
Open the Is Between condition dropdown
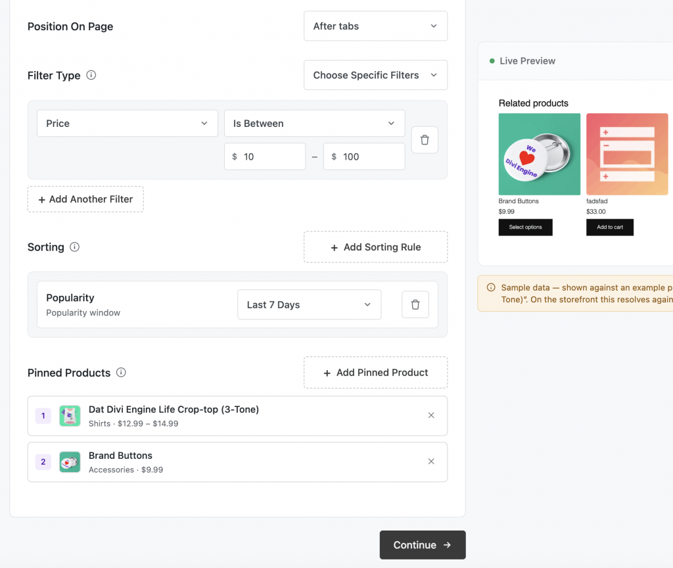[x=314, y=124]
